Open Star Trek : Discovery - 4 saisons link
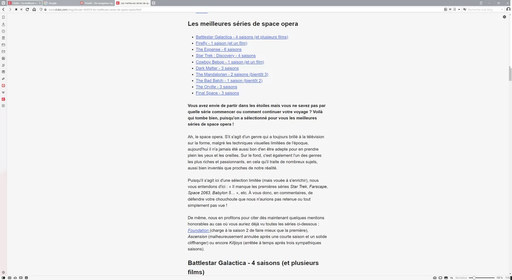 226,55
